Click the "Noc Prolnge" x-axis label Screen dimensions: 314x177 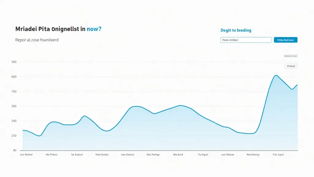[x=153, y=155]
